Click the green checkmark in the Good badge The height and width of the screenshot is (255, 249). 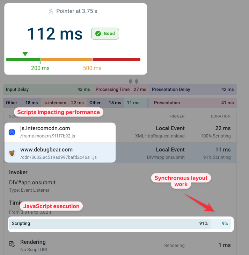click(98, 34)
